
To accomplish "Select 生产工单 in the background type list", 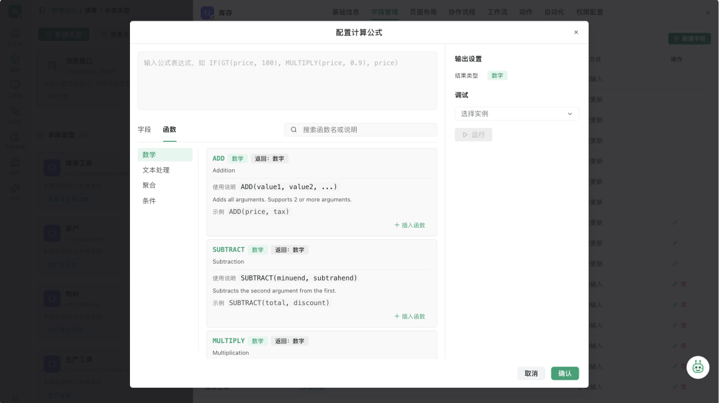I will 79,360.
